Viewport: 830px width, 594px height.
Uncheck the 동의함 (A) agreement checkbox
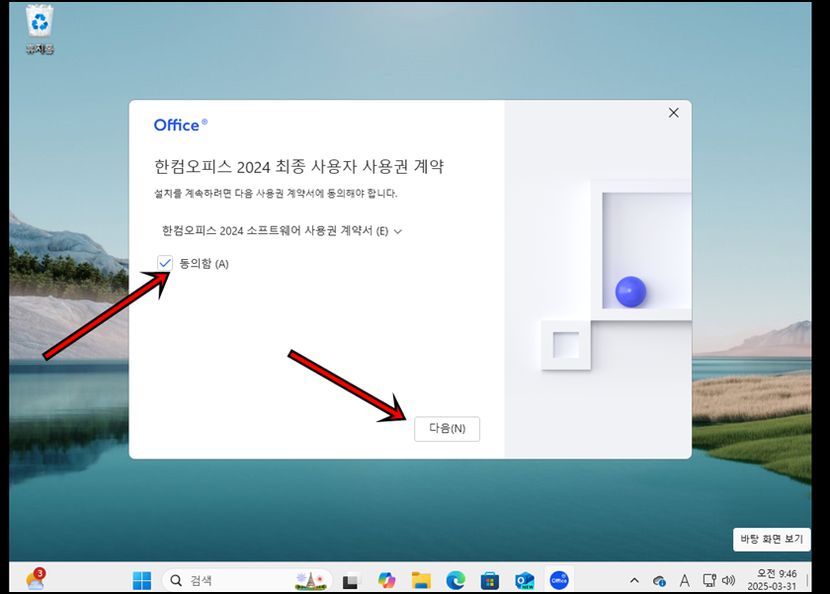pyautogui.click(x=165, y=263)
